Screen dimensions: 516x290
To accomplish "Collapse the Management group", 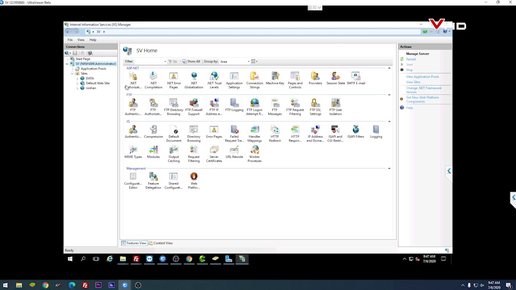I will click(x=389, y=168).
